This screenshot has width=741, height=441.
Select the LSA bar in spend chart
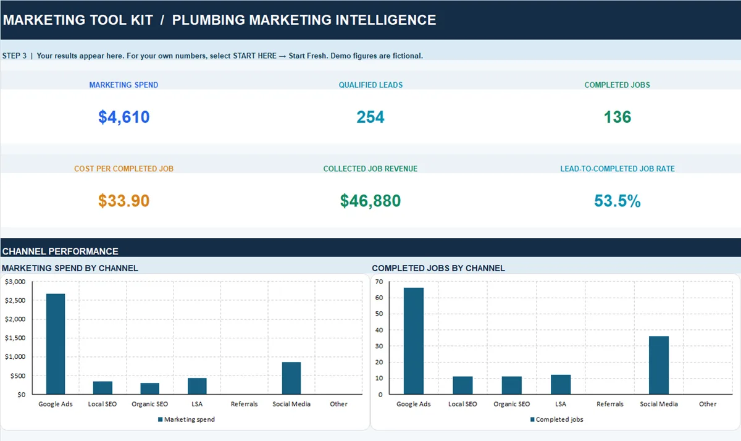tap(197, 386)
